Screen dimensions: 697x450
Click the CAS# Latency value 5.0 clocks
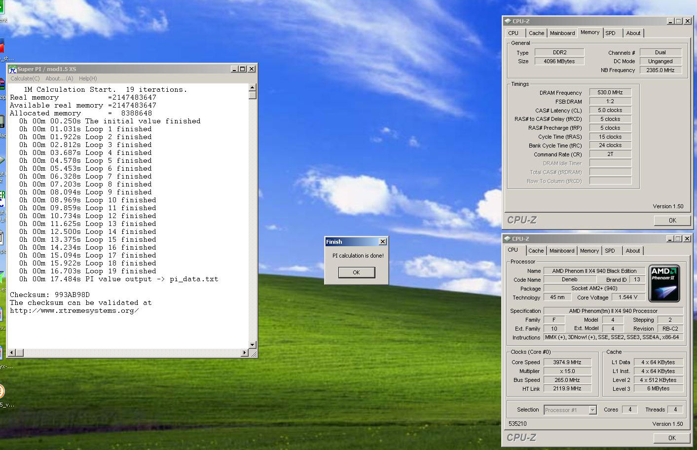610,110
